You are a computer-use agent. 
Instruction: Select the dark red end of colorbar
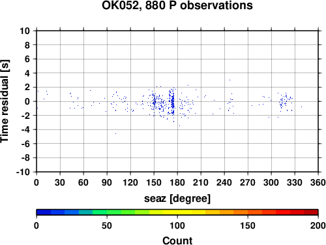click(x=311, y=212)
